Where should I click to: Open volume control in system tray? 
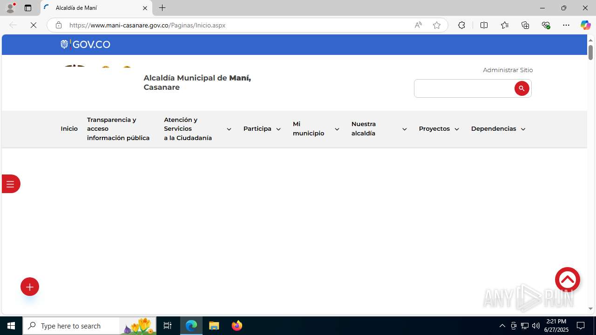(536, 326)
